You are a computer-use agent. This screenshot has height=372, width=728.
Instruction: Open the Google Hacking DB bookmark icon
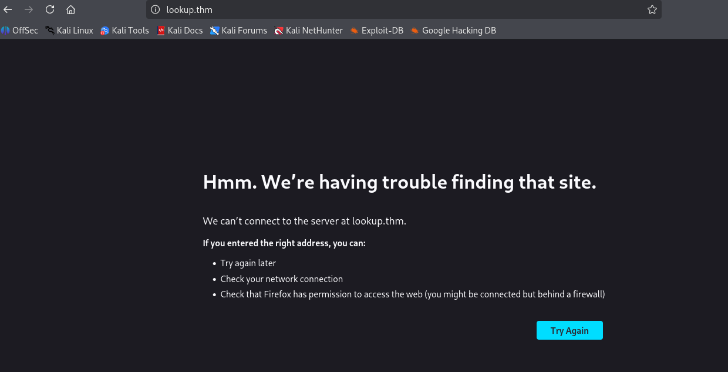416,30
